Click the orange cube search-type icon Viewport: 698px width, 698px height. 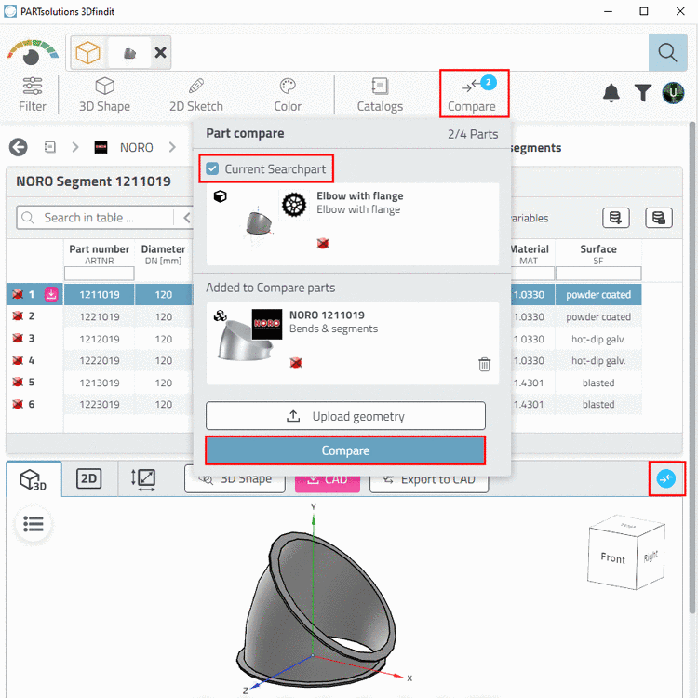point(87,52)
